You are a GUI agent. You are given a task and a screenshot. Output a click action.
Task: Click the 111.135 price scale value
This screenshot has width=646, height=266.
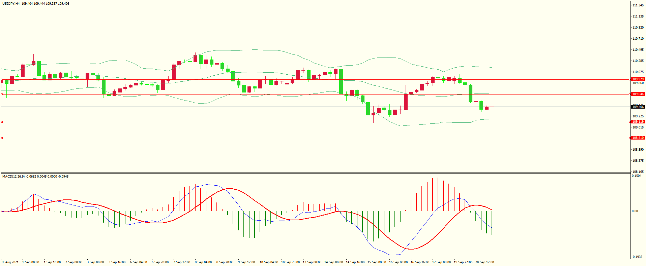click(x=638, y=16)
